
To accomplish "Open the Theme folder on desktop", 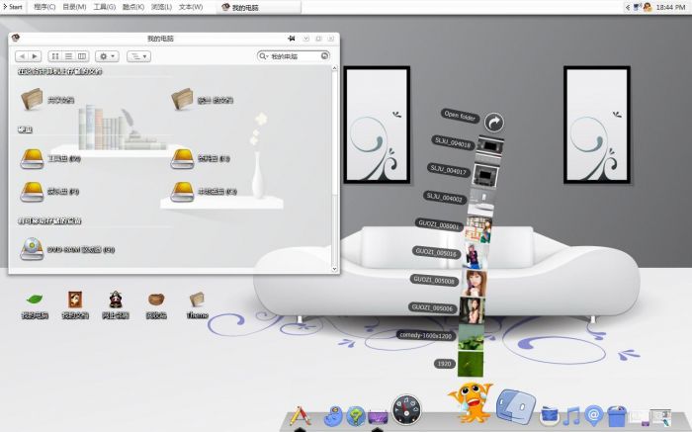I will point(197,300).
